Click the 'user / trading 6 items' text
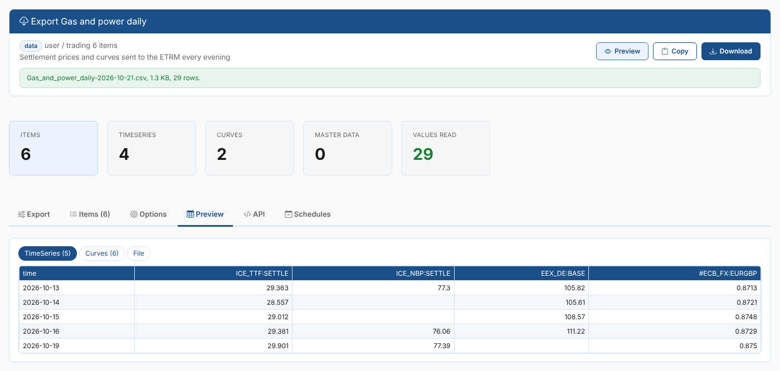The width and height of the screenshot is (780, 371). [x=81, y=45]
